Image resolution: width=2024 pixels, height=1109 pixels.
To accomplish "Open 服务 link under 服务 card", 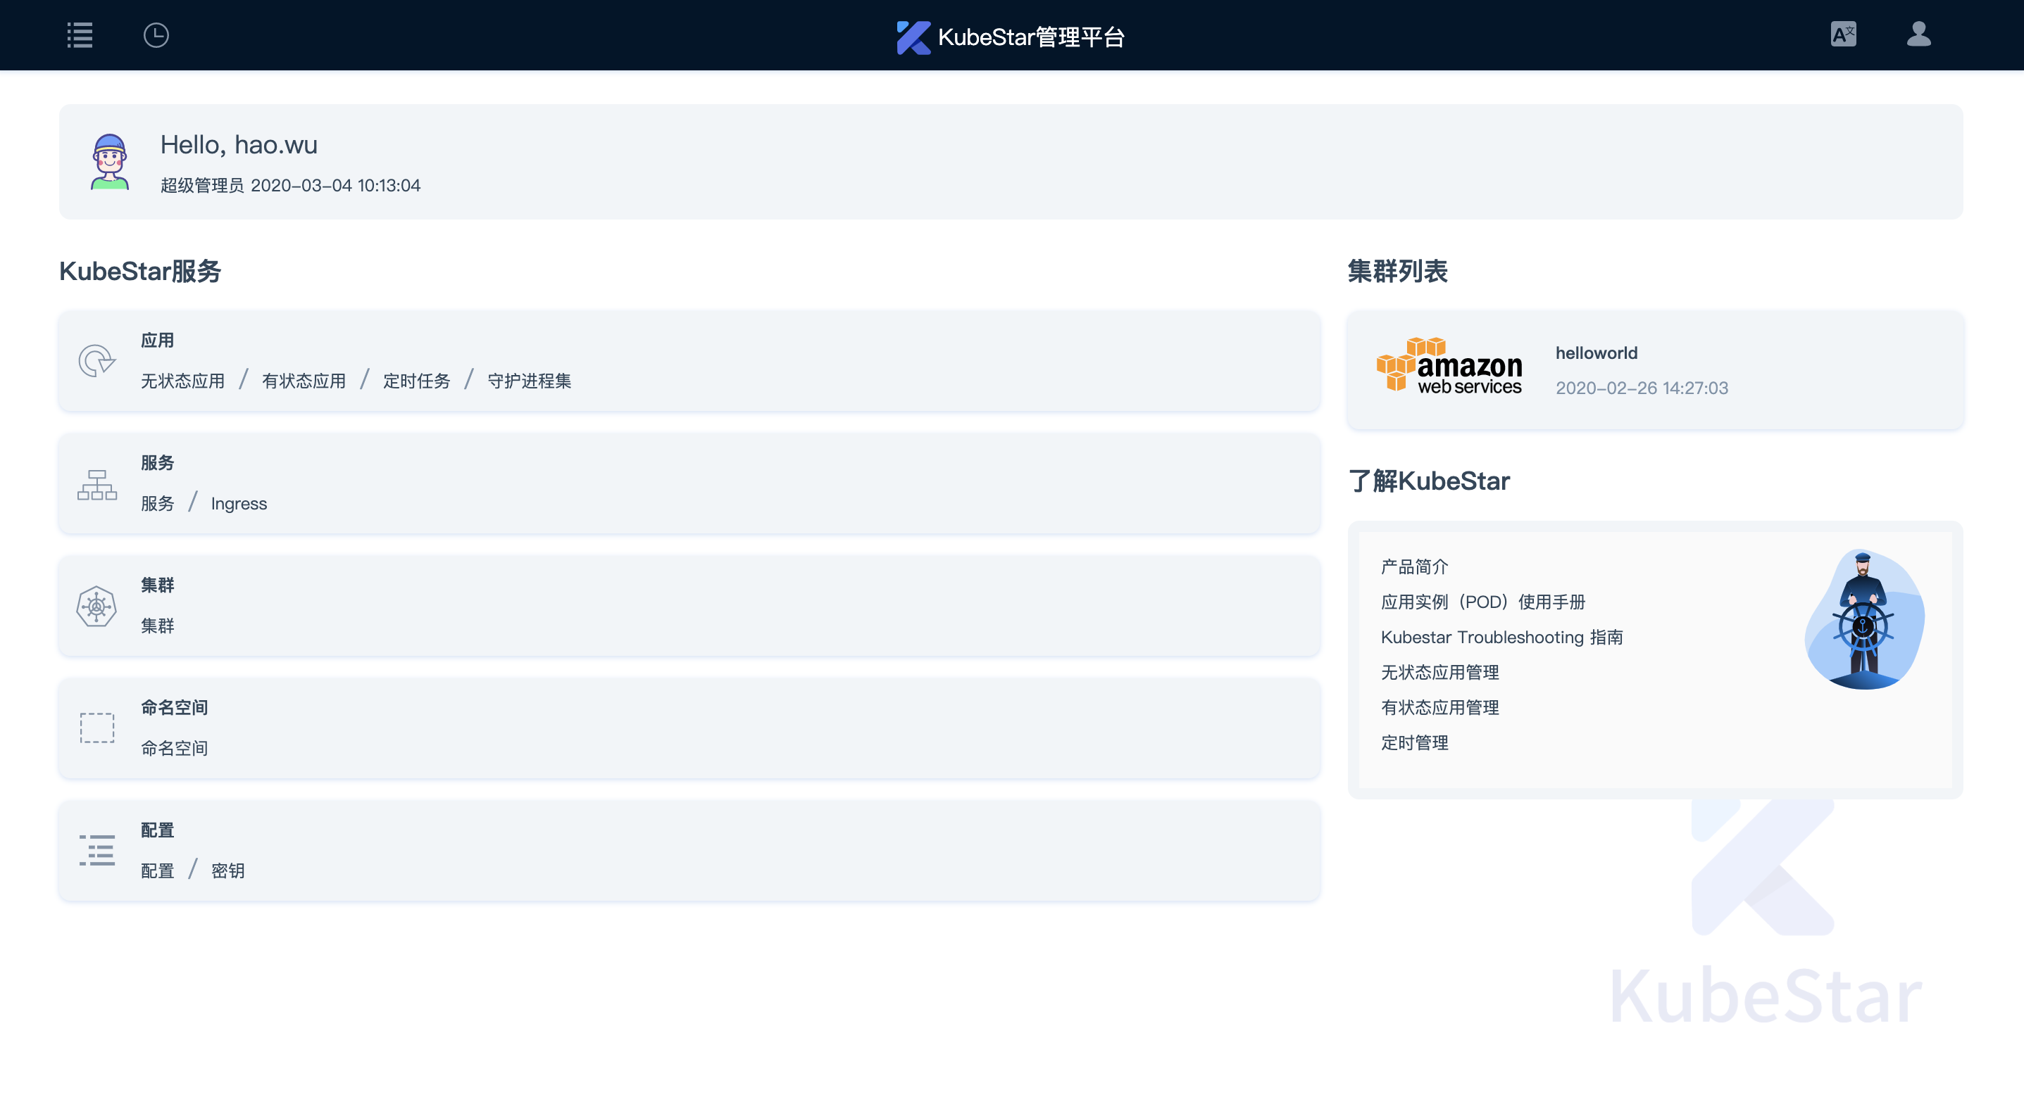I will [x=157, y=504].
